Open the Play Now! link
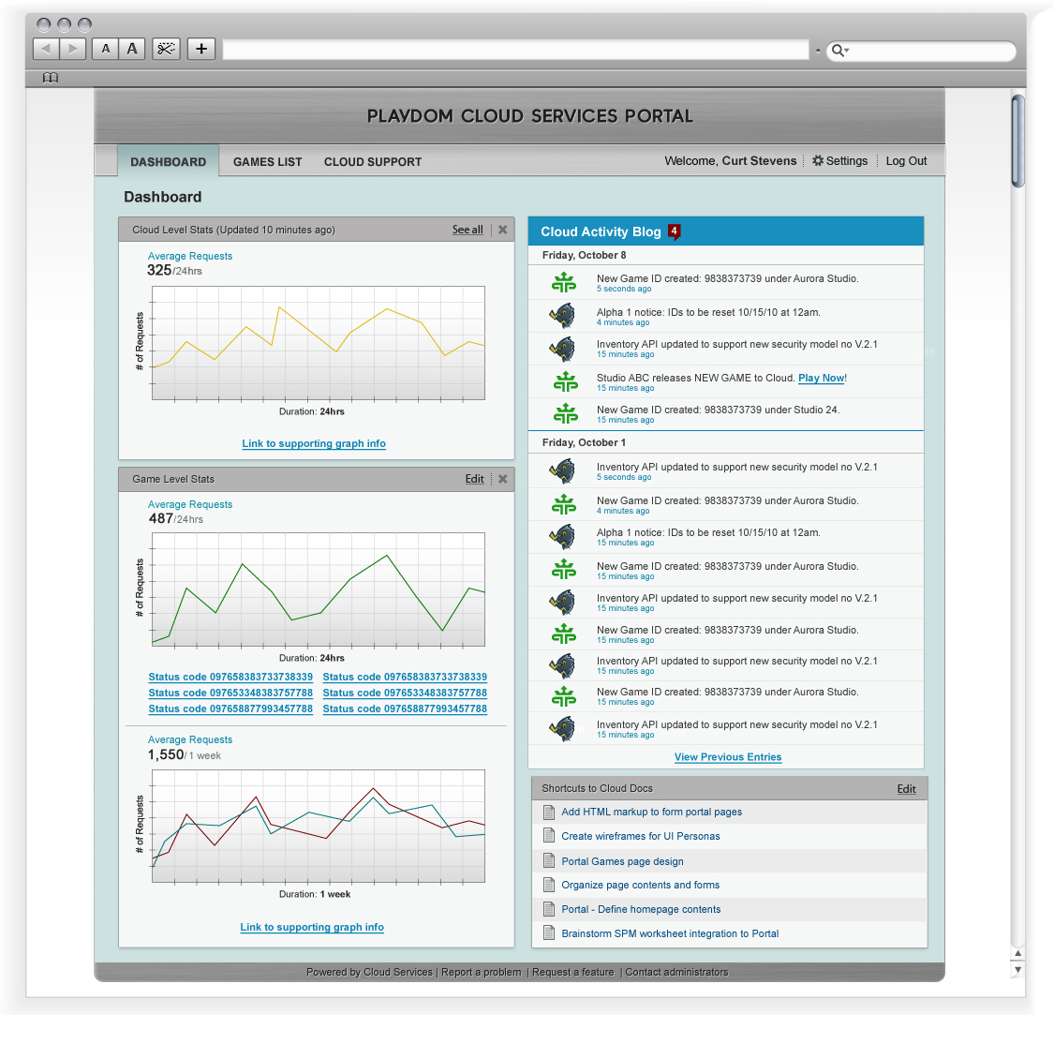Screen dimensions: 1054x1059 coord(822,379)
